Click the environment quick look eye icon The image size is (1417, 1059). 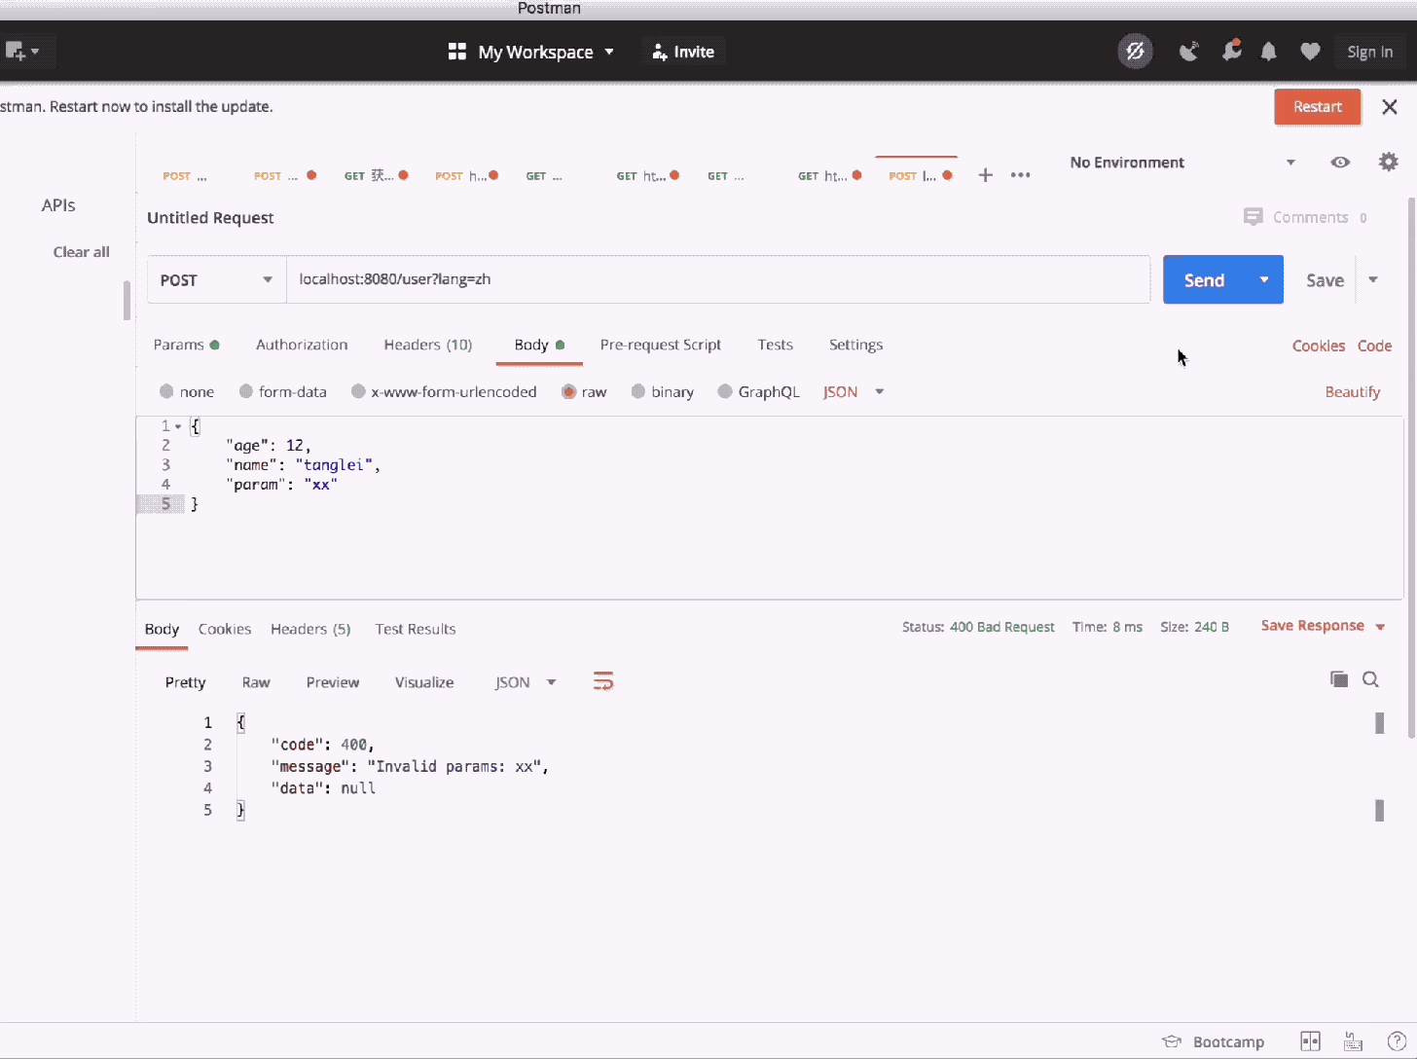tap(1340, 163)
